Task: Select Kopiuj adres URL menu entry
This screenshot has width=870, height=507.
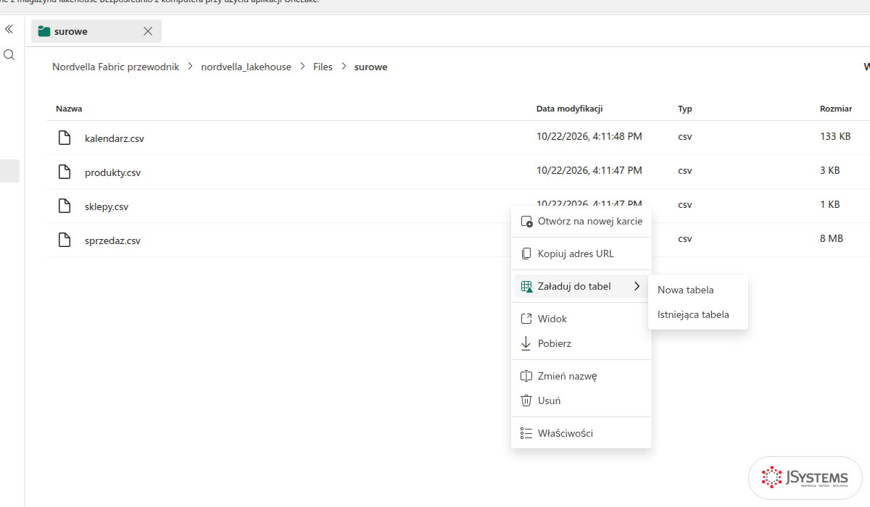Action: tap(581, 253)
